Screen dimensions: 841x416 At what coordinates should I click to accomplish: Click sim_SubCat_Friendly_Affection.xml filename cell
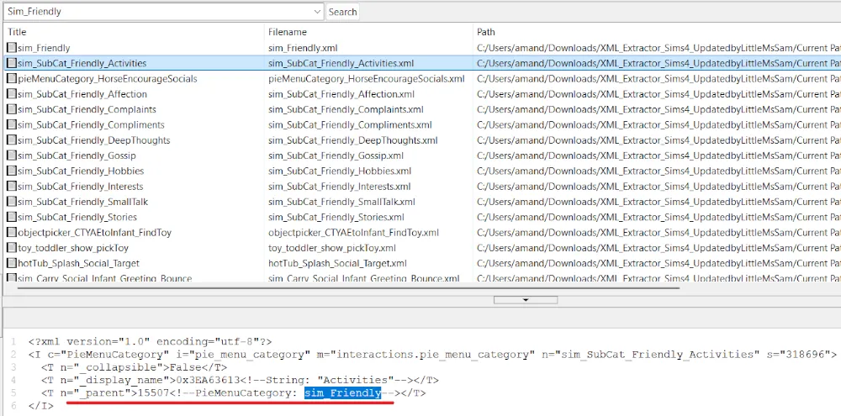point(341,94)
